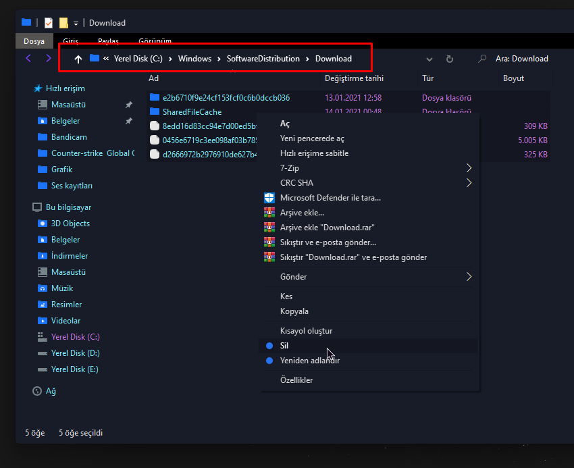Screen dimensions: 574x468
Task: Switch to the Görünüm ribbon tab
Action: [155, 41]
